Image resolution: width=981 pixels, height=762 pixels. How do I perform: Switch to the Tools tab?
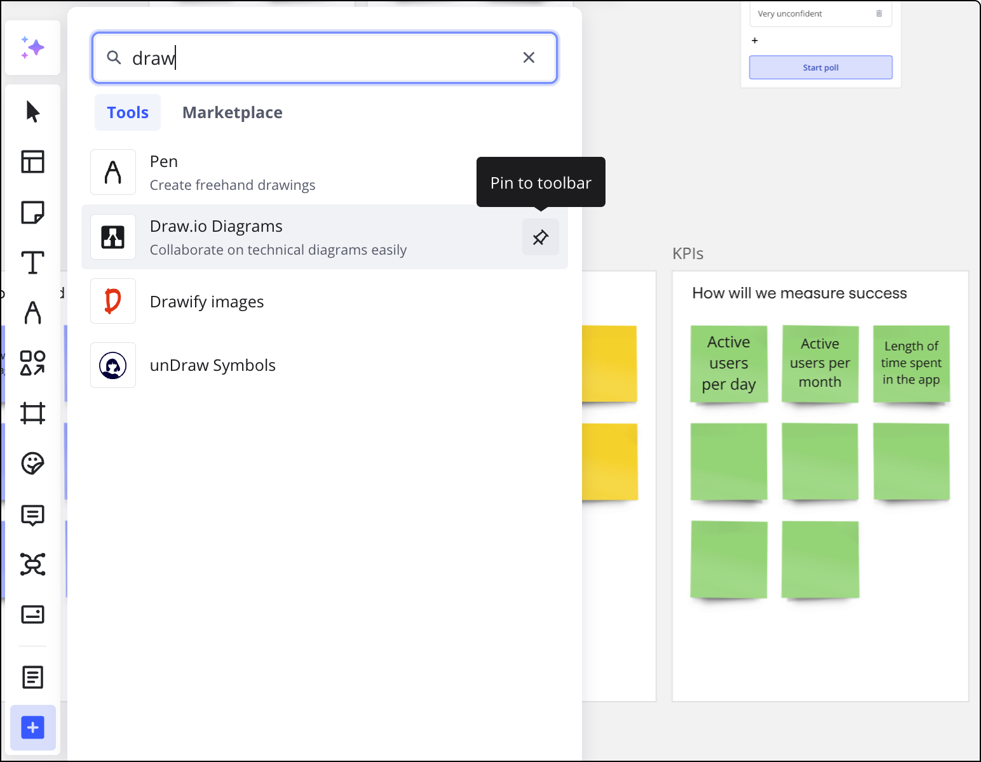point(128,112)
